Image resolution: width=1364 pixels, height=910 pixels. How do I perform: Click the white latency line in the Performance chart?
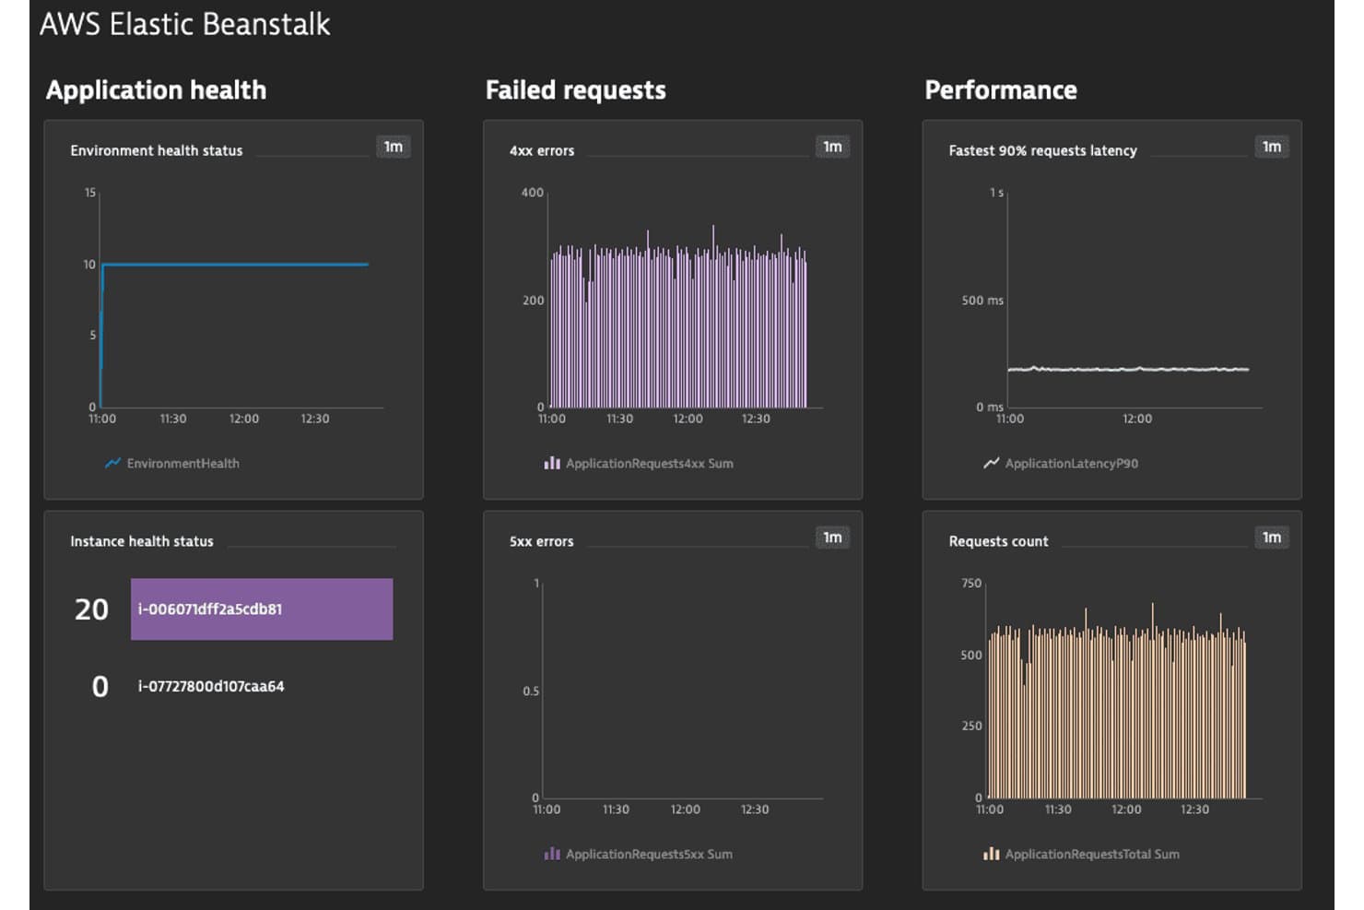[x=1128, y=369]
